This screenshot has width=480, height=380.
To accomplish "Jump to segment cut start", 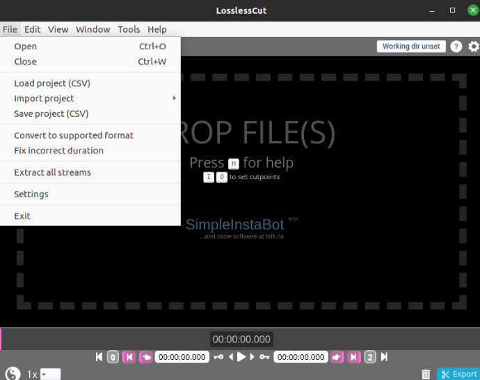I will [x=129, y=357].
